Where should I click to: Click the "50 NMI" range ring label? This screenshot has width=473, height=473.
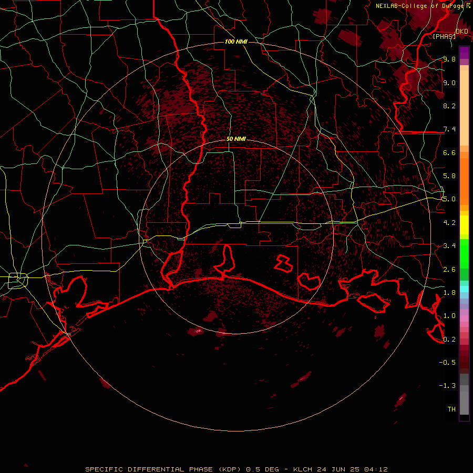click(x=236, y=139)
